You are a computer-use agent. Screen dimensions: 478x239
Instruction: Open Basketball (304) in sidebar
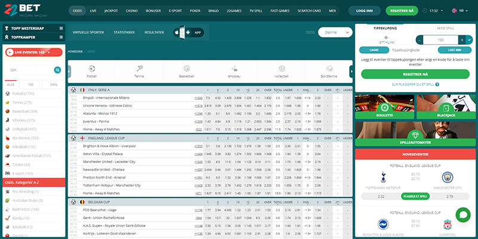pyautogui.click(x=25, y=111)
